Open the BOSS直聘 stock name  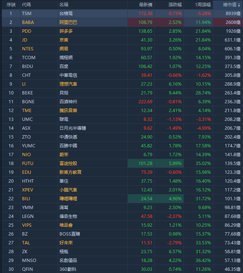pos(70,234)
